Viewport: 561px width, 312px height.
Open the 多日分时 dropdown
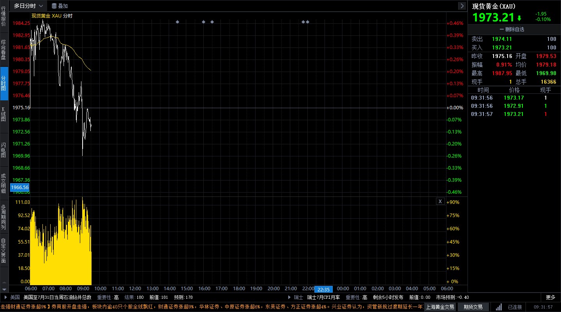point(28,6)
